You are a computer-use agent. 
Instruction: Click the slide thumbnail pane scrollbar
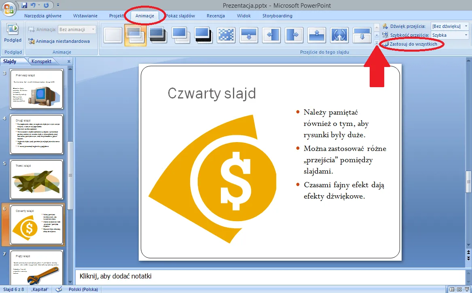coord(70,176)
